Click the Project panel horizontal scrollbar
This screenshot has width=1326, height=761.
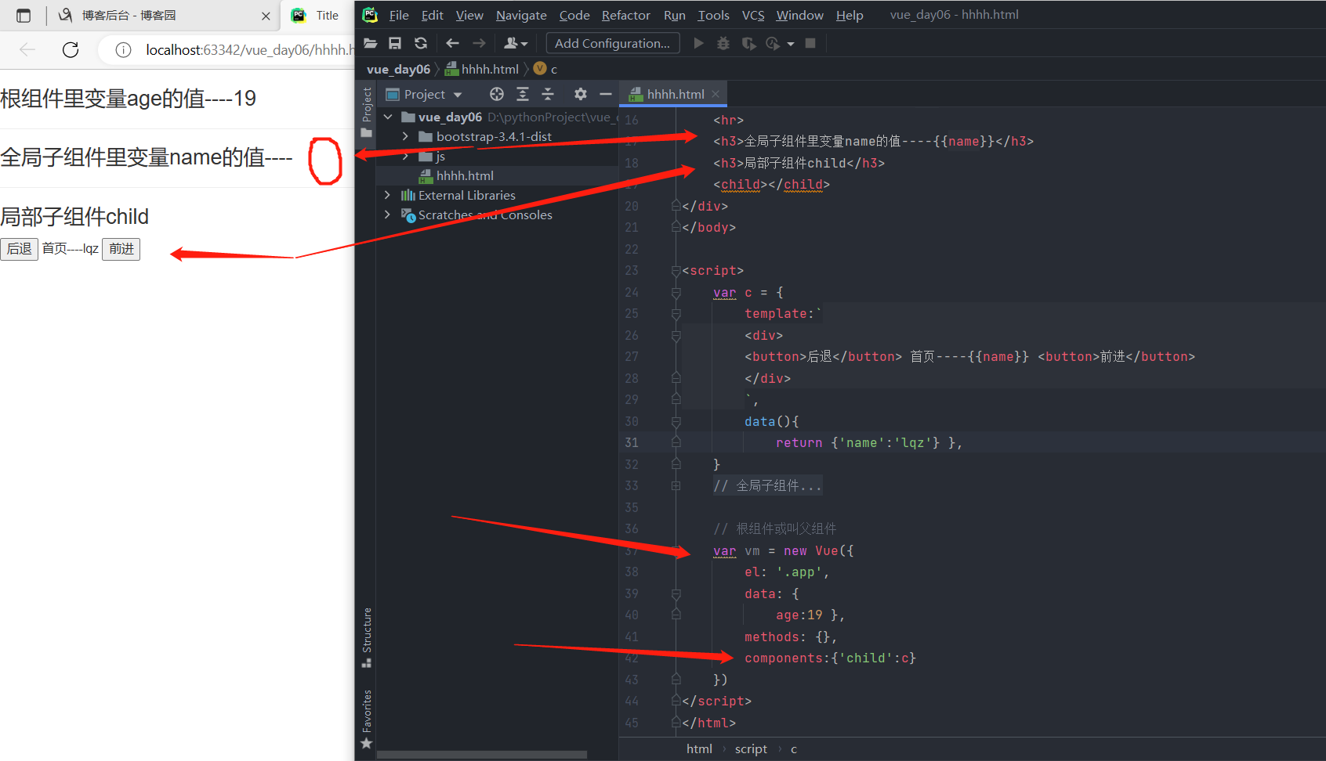482,755
